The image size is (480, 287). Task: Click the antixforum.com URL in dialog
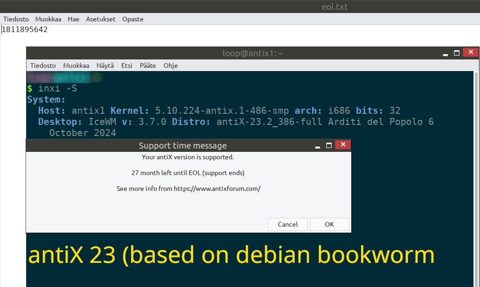click(217, 189)
